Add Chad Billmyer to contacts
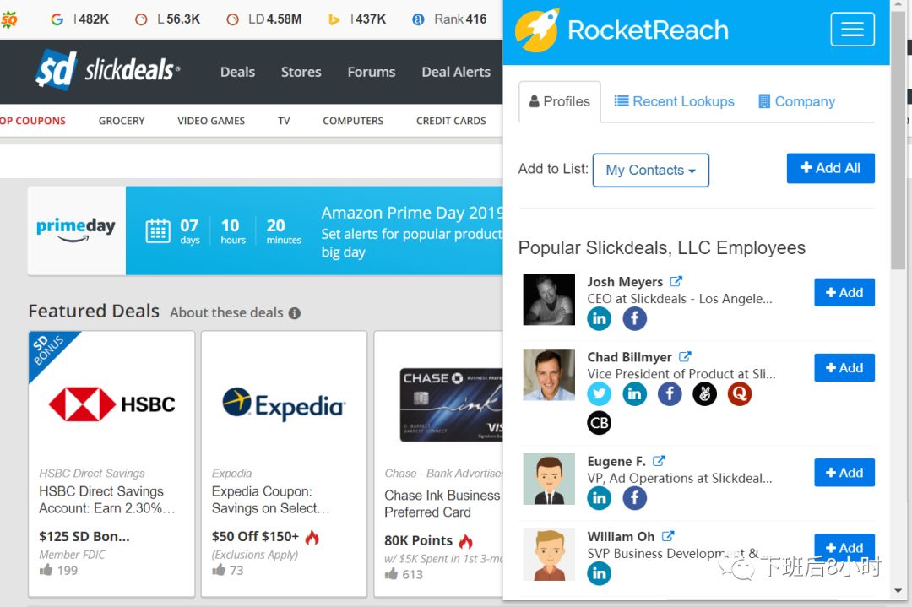The image size is (912, 607). coord(844,368)
